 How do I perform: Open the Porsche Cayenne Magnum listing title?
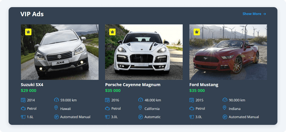pos(133,85)
